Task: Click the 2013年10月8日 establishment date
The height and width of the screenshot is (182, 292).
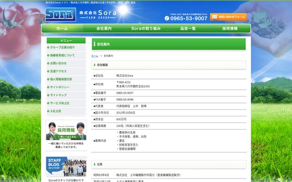Action: 126,113
